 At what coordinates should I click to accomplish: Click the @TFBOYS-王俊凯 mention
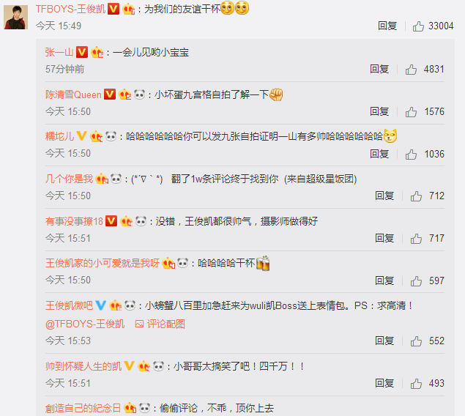[85, 324]
